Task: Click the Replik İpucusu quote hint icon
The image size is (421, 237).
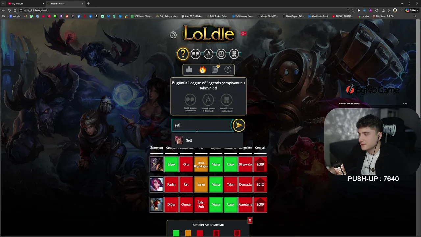Action: (x=190, y=100)
